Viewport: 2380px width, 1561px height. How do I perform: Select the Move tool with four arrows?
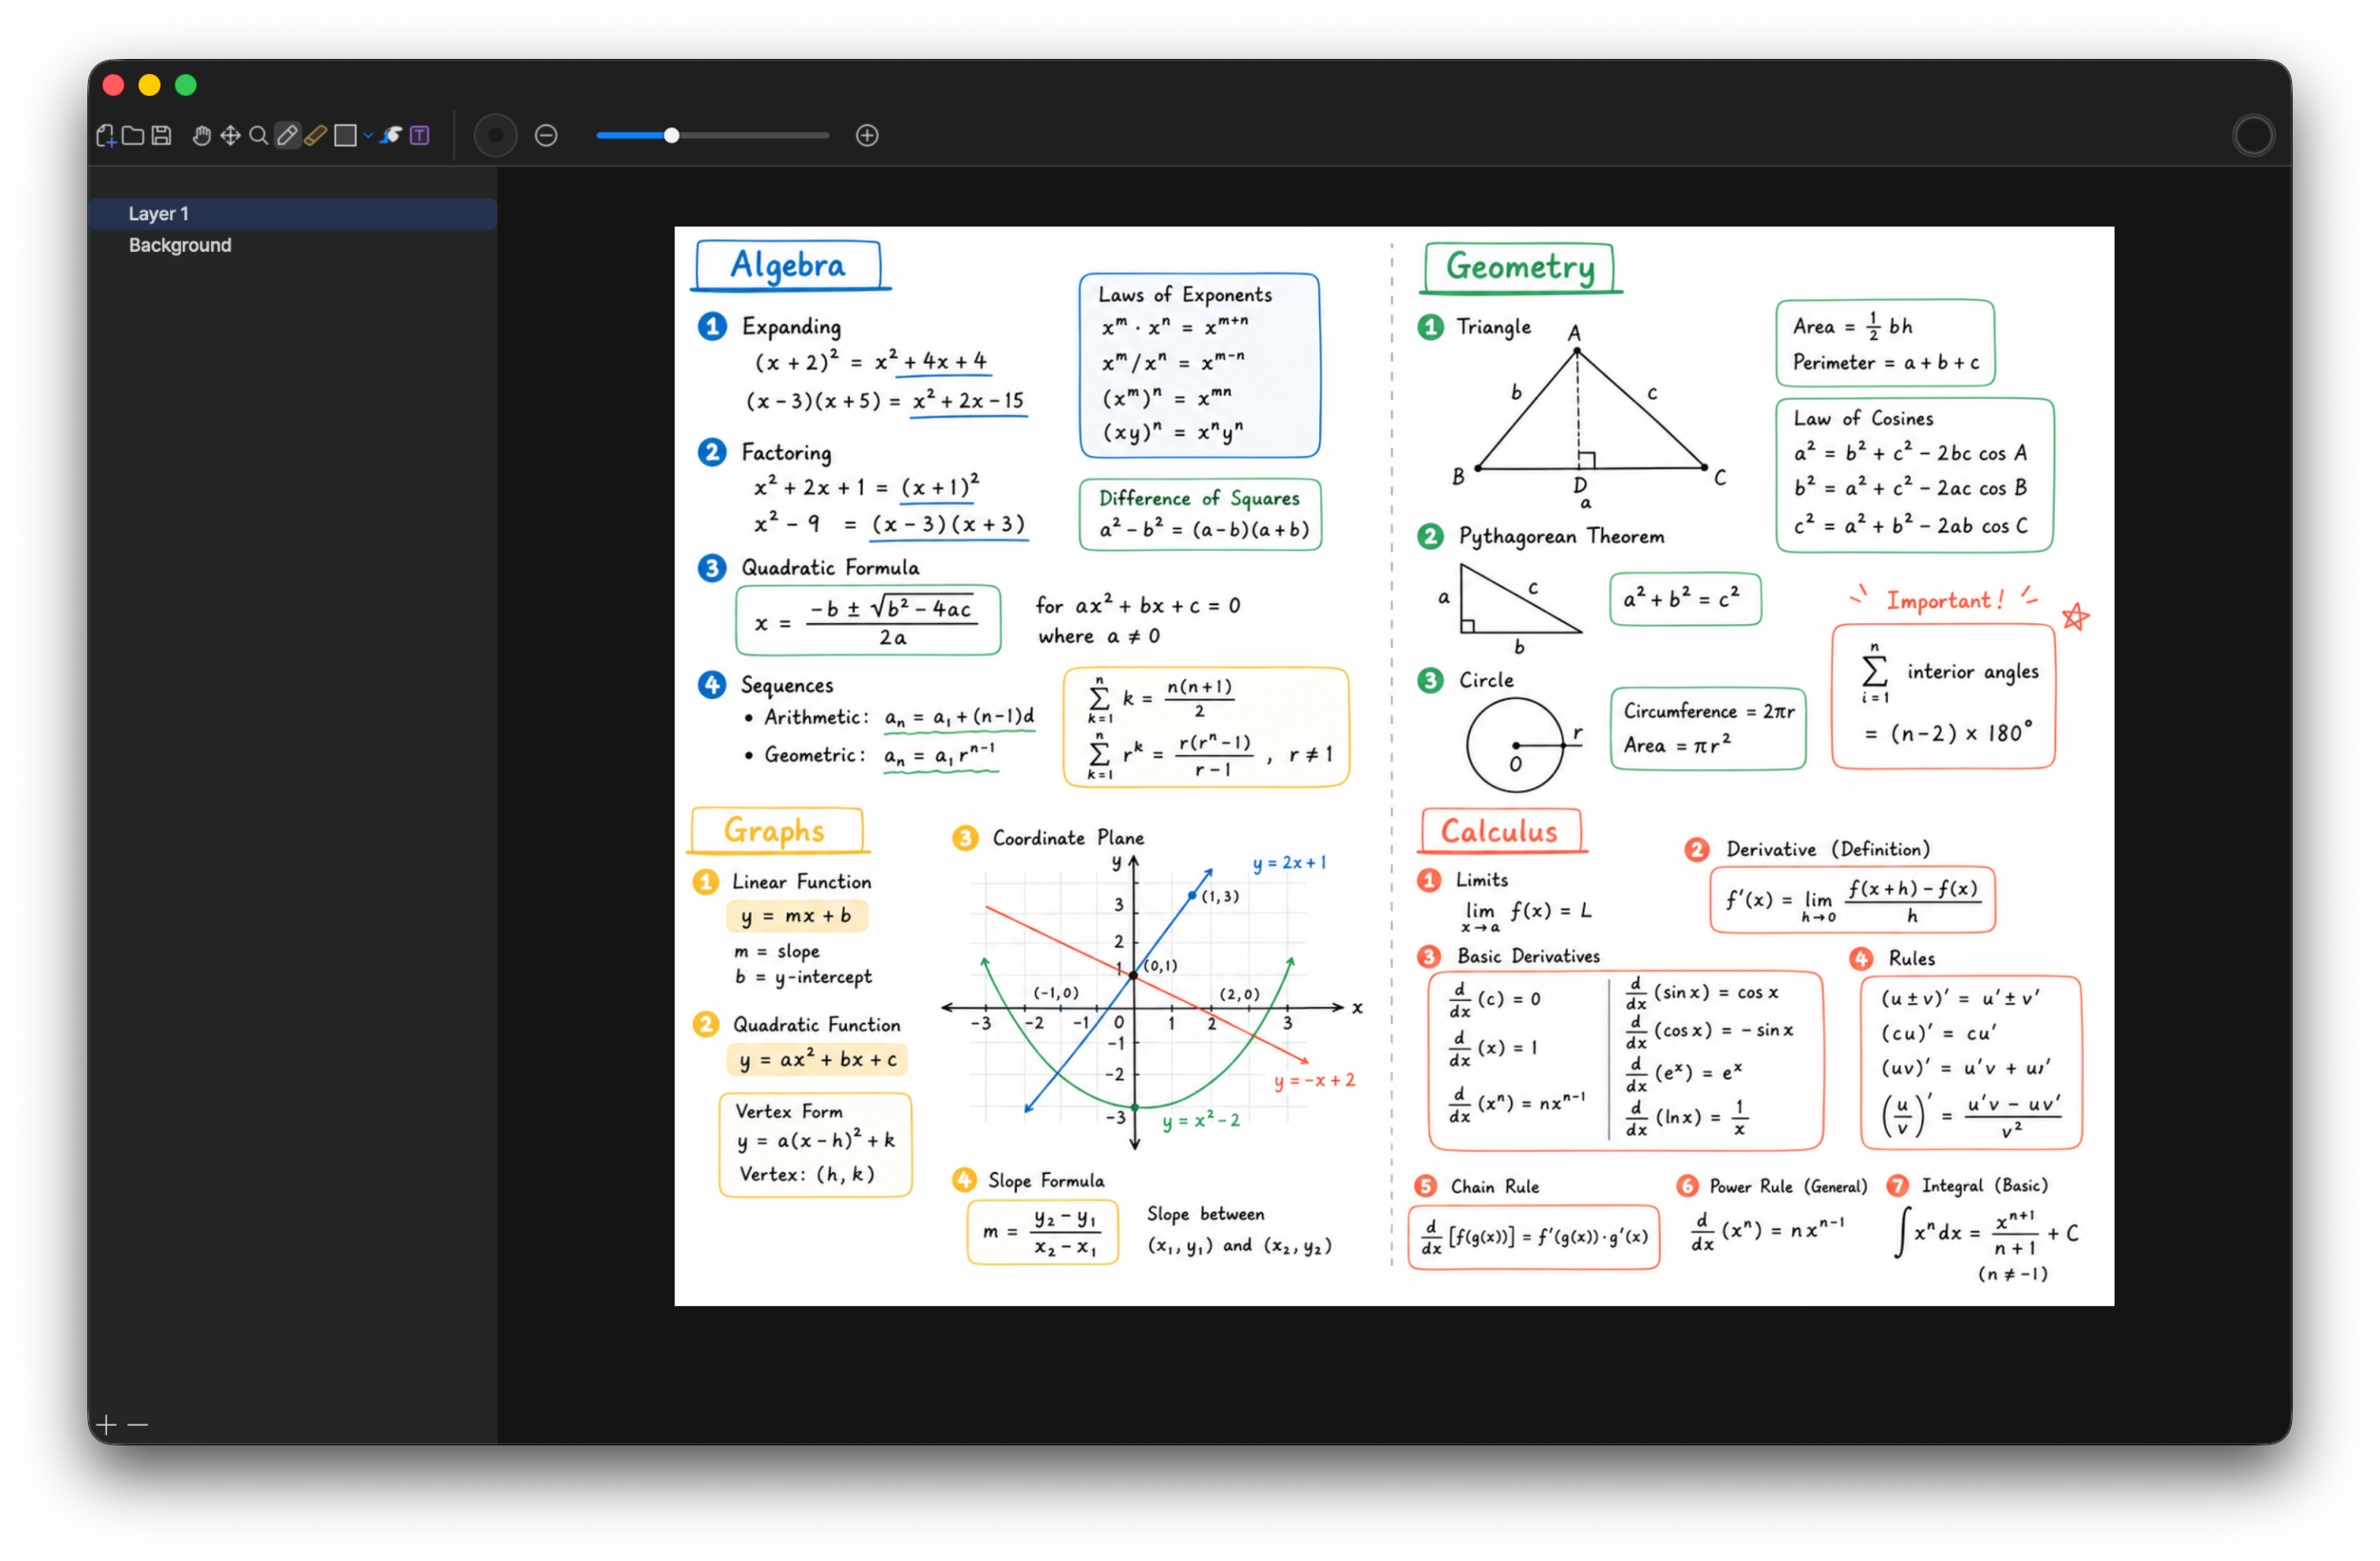point(230,136)
